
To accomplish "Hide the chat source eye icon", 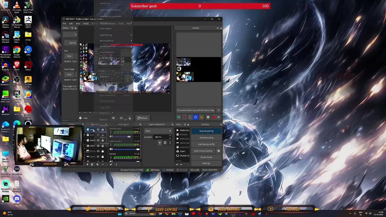I will pos(98,130).
